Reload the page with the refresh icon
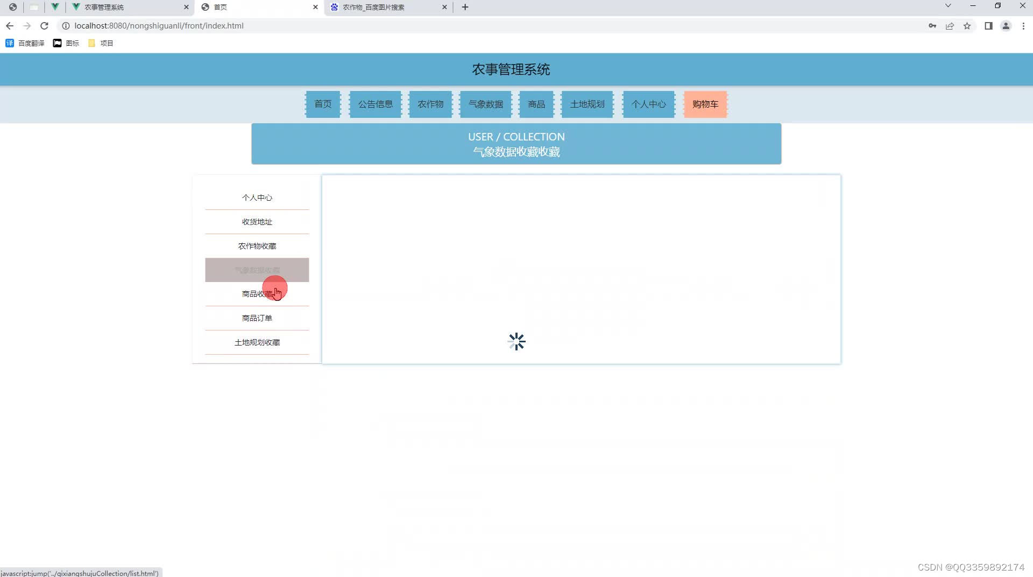 [45, 26]
